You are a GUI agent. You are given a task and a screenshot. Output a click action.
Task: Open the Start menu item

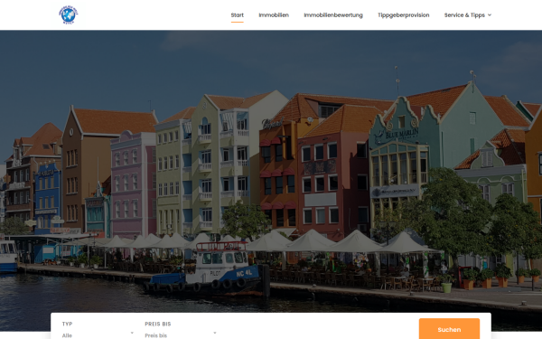click(x=237, y=15)
